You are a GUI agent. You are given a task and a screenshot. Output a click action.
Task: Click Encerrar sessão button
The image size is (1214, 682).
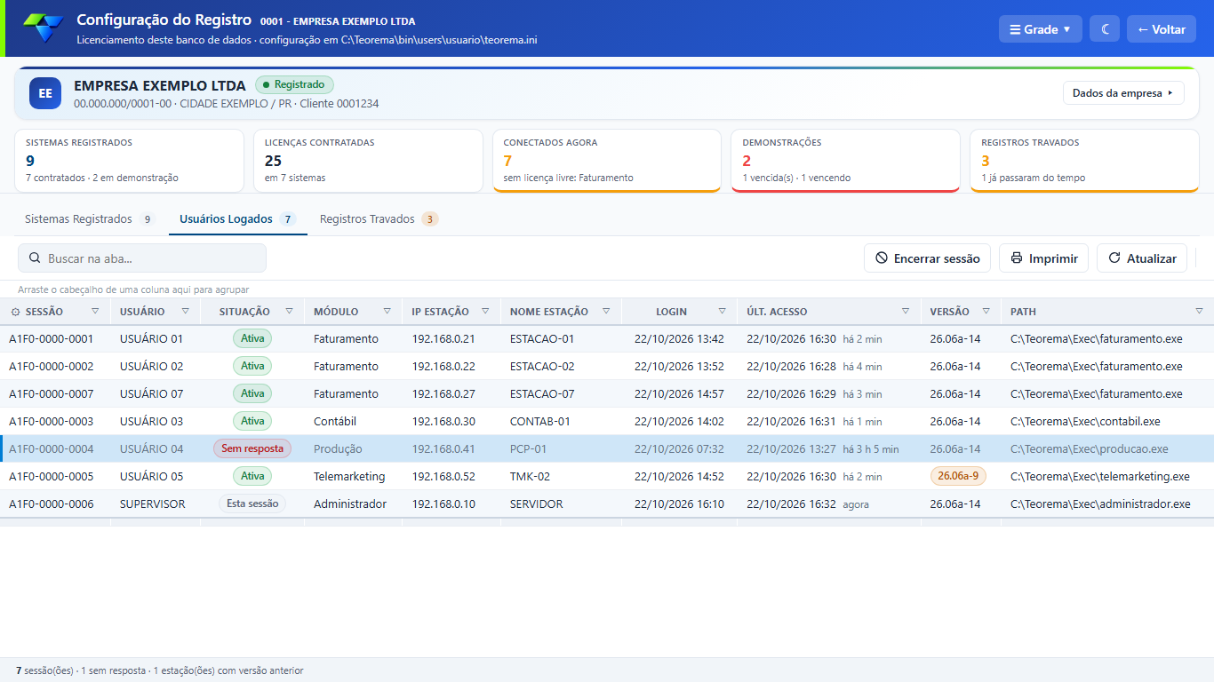[927, 258]
